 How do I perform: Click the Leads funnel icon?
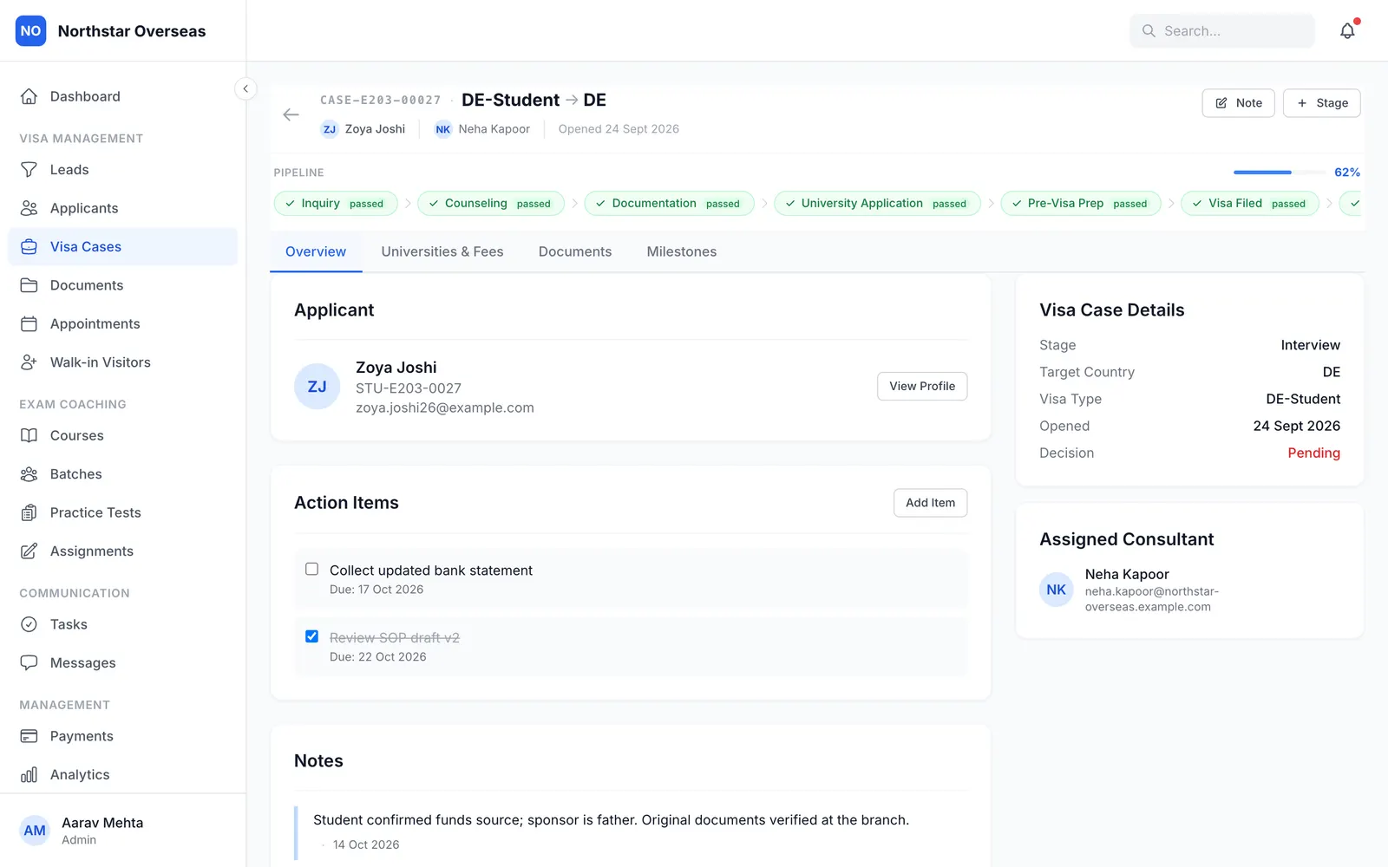point(29,170)
